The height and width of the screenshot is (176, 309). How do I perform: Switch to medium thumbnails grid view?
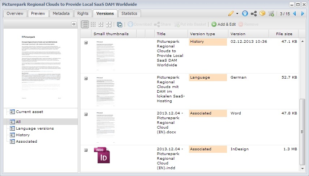pyautogui.click(x=101, y=24)
